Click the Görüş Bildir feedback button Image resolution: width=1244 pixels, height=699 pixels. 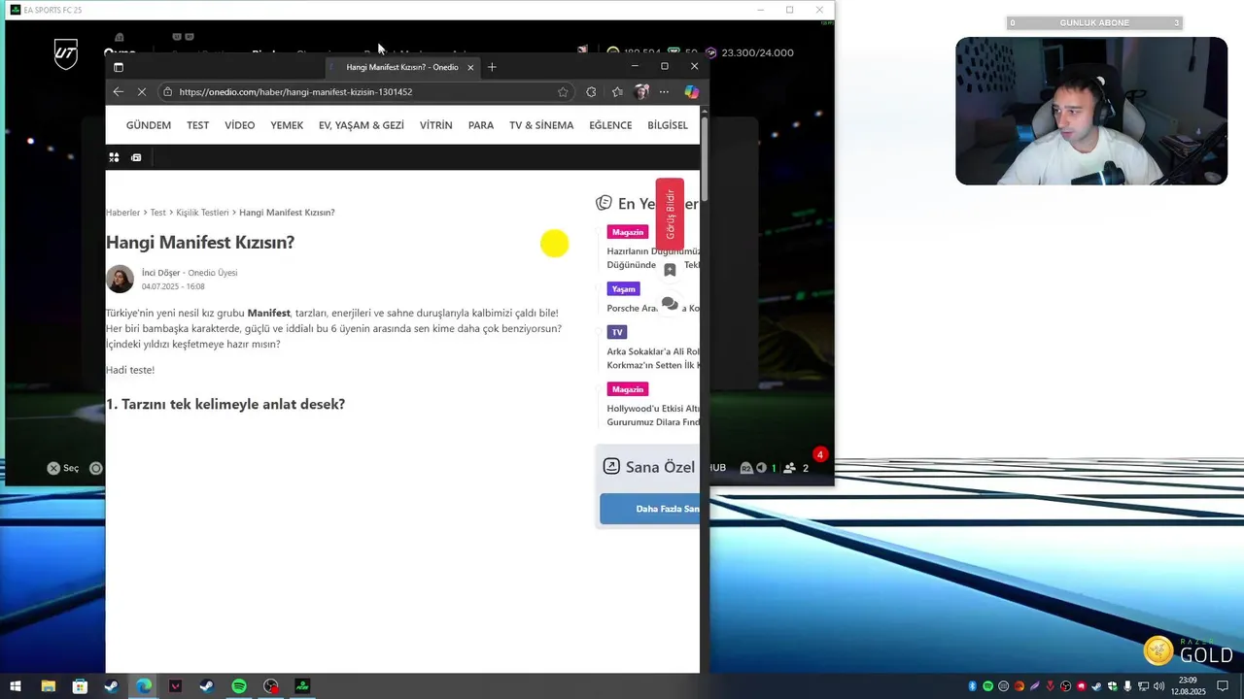point(670,215)
